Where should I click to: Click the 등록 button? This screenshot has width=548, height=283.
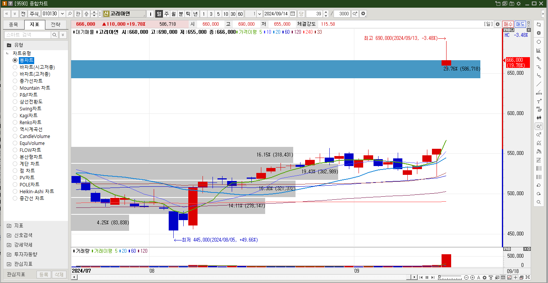43,275
